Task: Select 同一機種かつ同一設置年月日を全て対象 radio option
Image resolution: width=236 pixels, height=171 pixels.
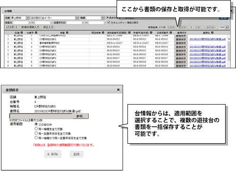Action: [x=36, y=138]
